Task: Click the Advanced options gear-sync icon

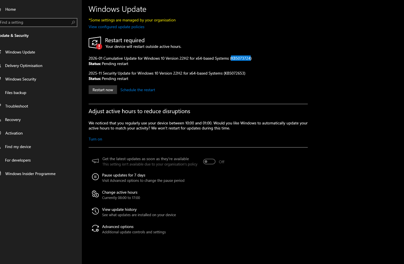Action: click(x=95, y=228)
